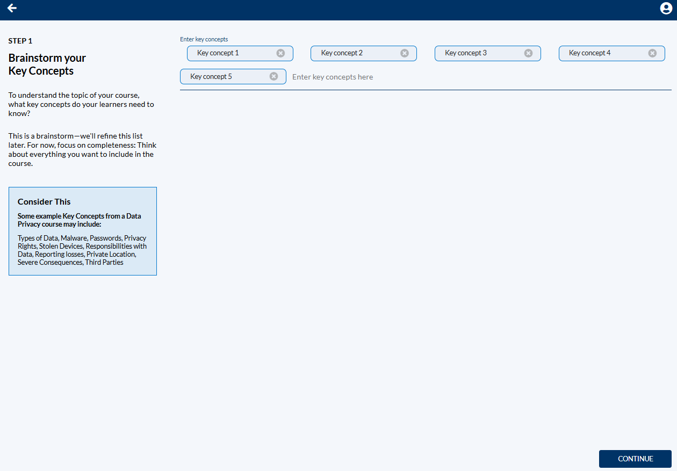Select the Key concept 1 chip label

click(x=218, y=53)
